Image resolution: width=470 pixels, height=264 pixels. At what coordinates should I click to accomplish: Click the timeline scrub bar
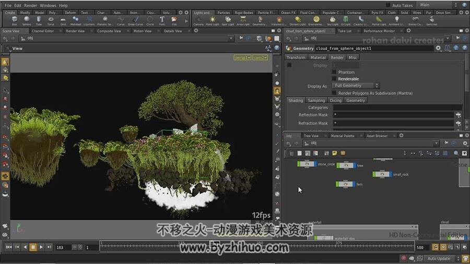(257, 246)
